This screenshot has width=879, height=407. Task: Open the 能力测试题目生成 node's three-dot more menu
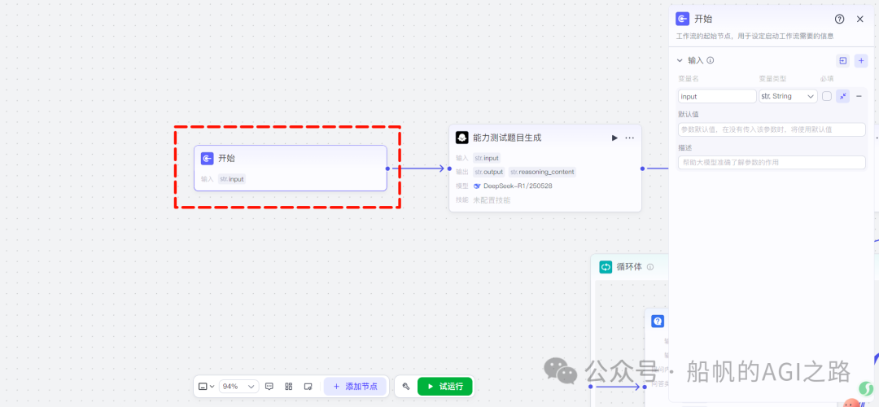point(629,138)
